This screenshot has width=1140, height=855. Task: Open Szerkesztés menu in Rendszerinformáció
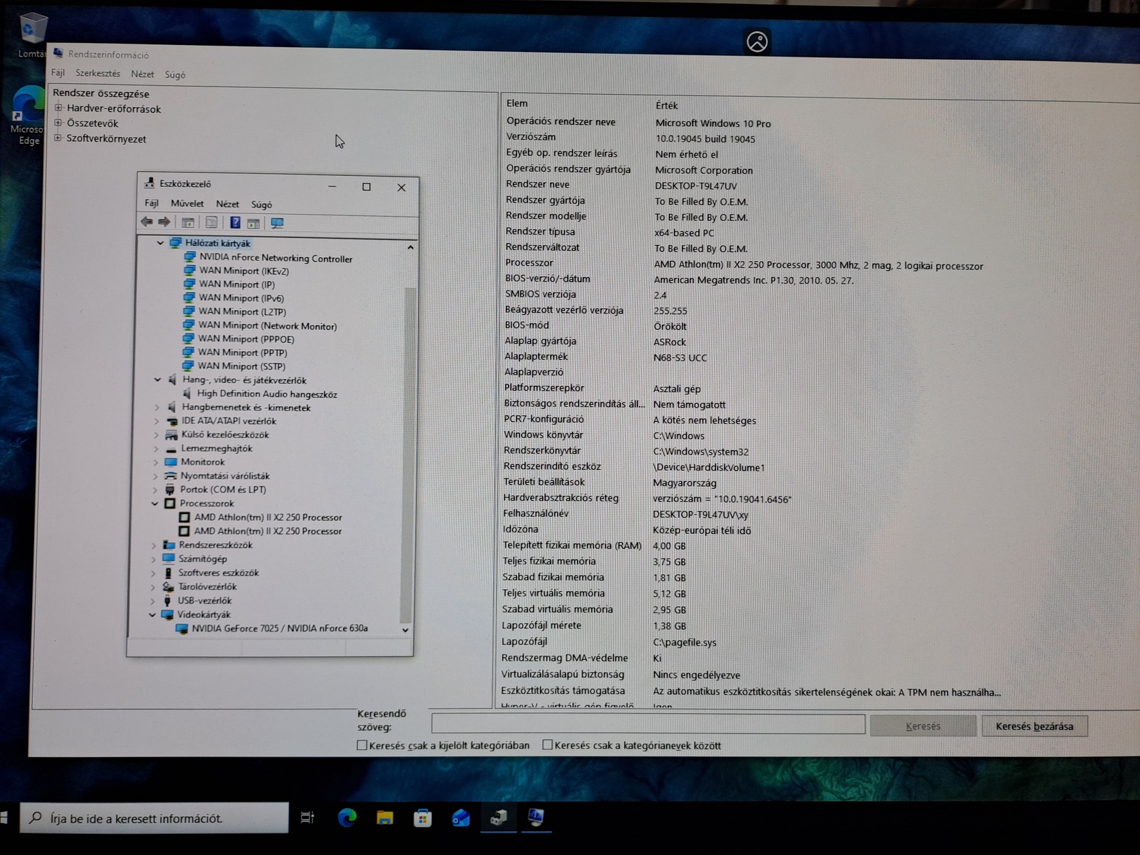tap(97, 74)
